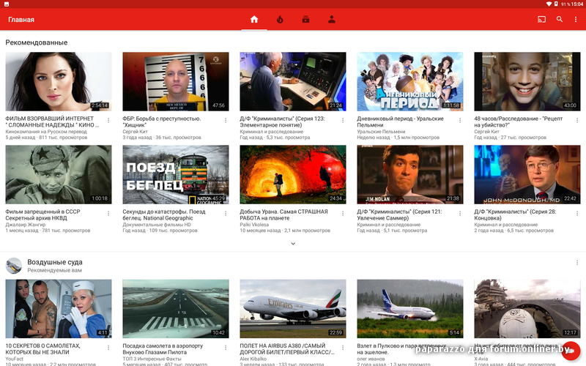The width and height of the screenshot is (586, 366).
Task: Open the Home tab icon
Action: tap(254, 19)
